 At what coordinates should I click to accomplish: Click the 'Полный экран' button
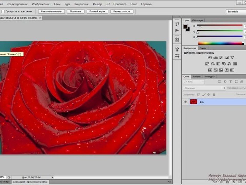97,12
